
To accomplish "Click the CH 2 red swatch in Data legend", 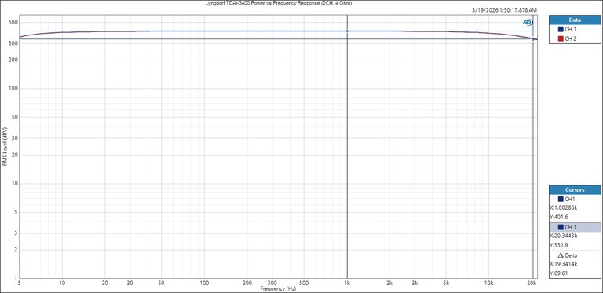I will pyautogui.click(x=561, y=38).
